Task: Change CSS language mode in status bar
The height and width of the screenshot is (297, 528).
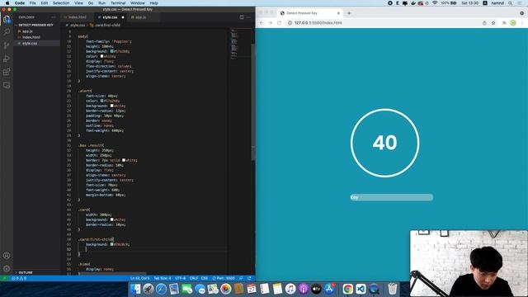Action: (x=205, y=279)
